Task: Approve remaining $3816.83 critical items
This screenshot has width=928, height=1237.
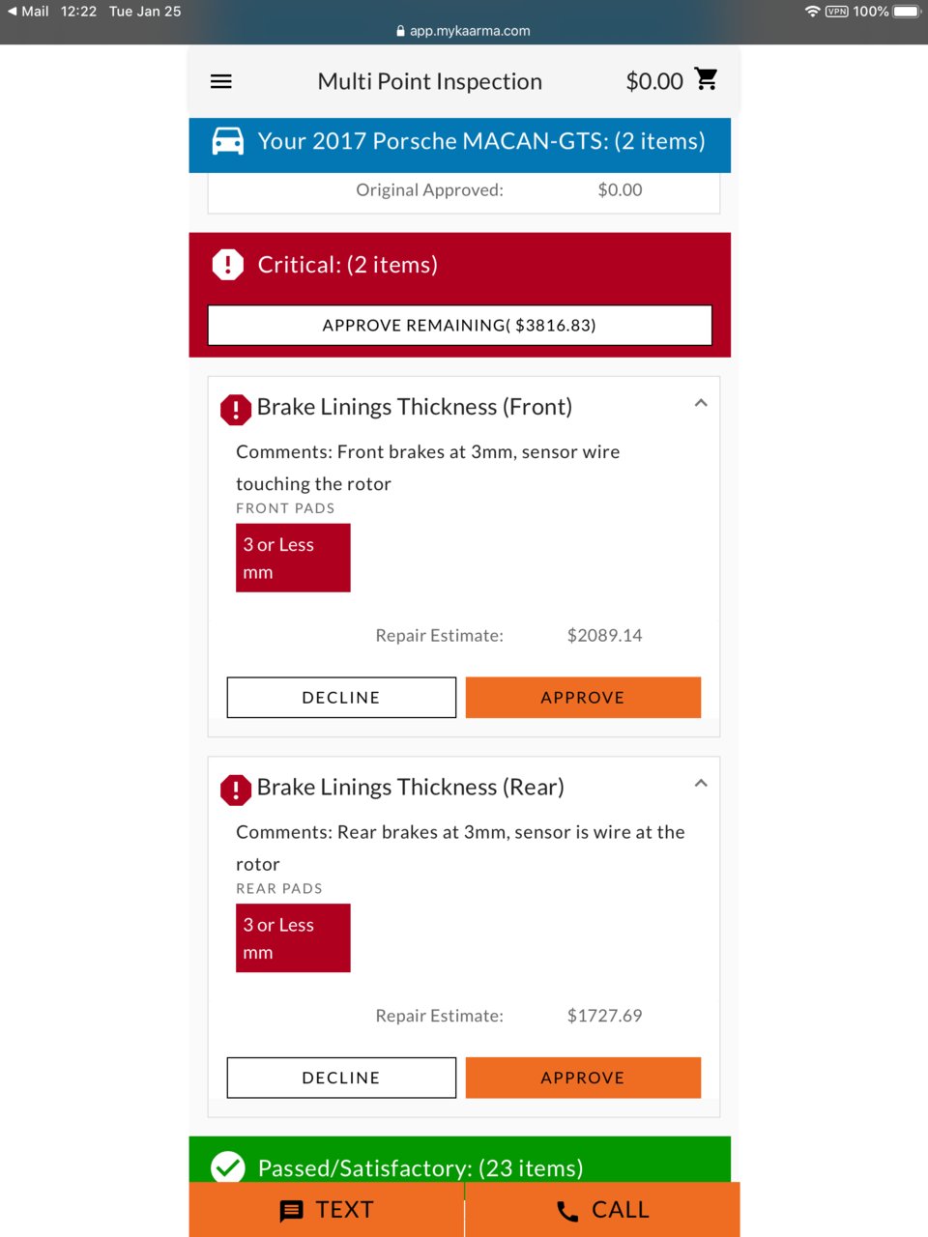Action: point(460,326)
